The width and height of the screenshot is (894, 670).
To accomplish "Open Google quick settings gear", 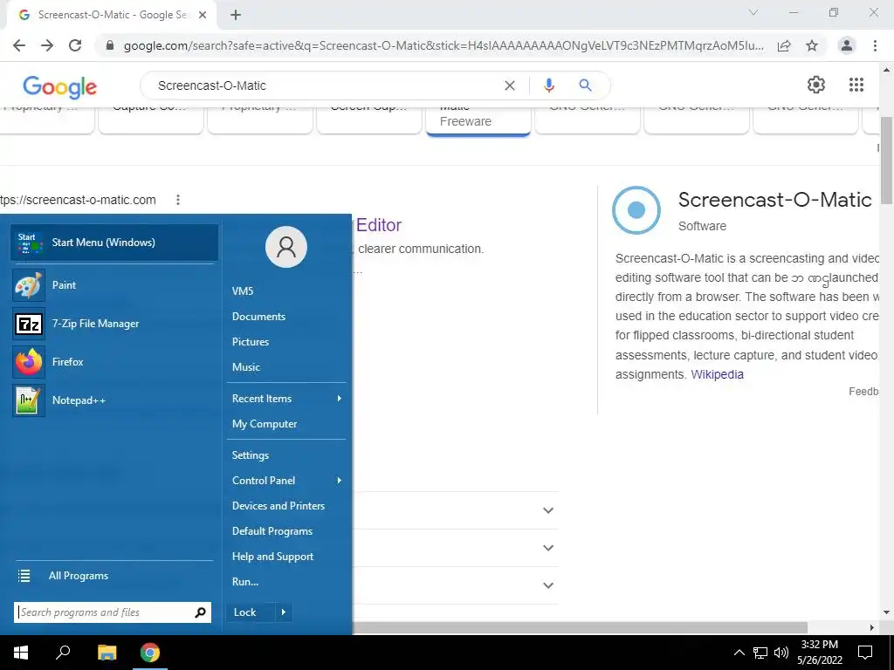I will pyautogui.click(x=816, y=85).
